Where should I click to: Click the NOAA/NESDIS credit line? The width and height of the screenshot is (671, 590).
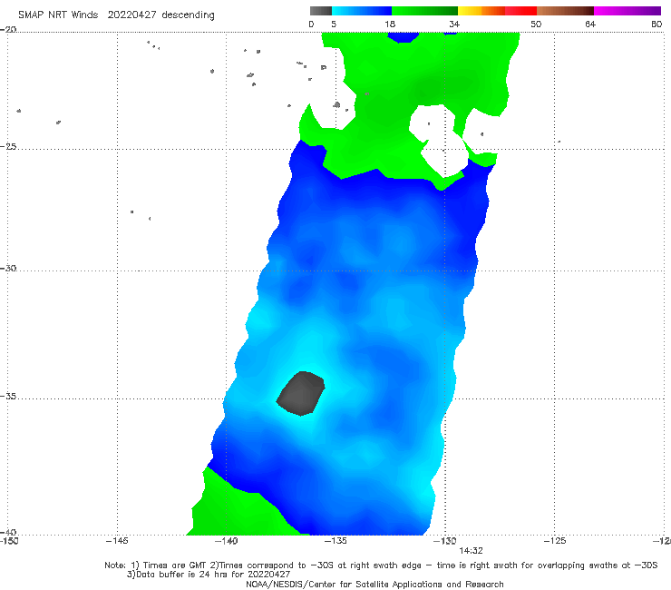(x=374, y=584)
